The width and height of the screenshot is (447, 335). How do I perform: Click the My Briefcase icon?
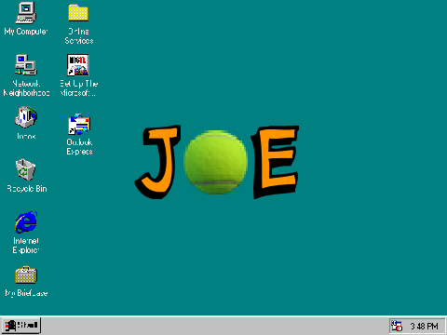26,275
